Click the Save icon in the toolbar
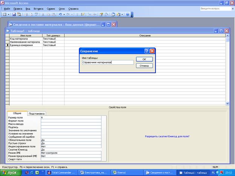The height and width of the screenshot is (176, 235). [x=14, y=14]
